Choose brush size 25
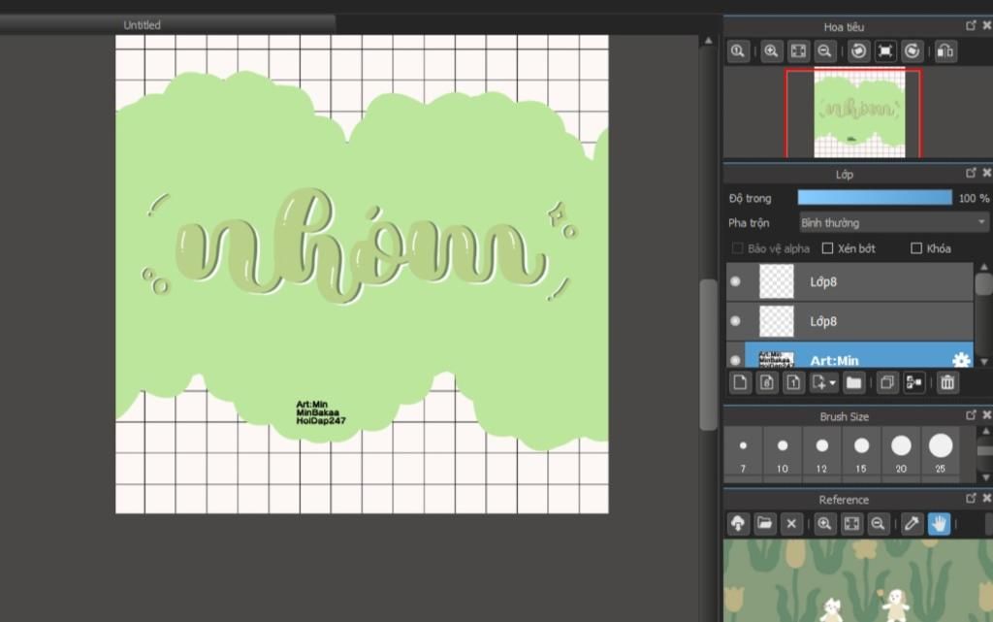This screenshot has width=993, height=622. point(941,451)
